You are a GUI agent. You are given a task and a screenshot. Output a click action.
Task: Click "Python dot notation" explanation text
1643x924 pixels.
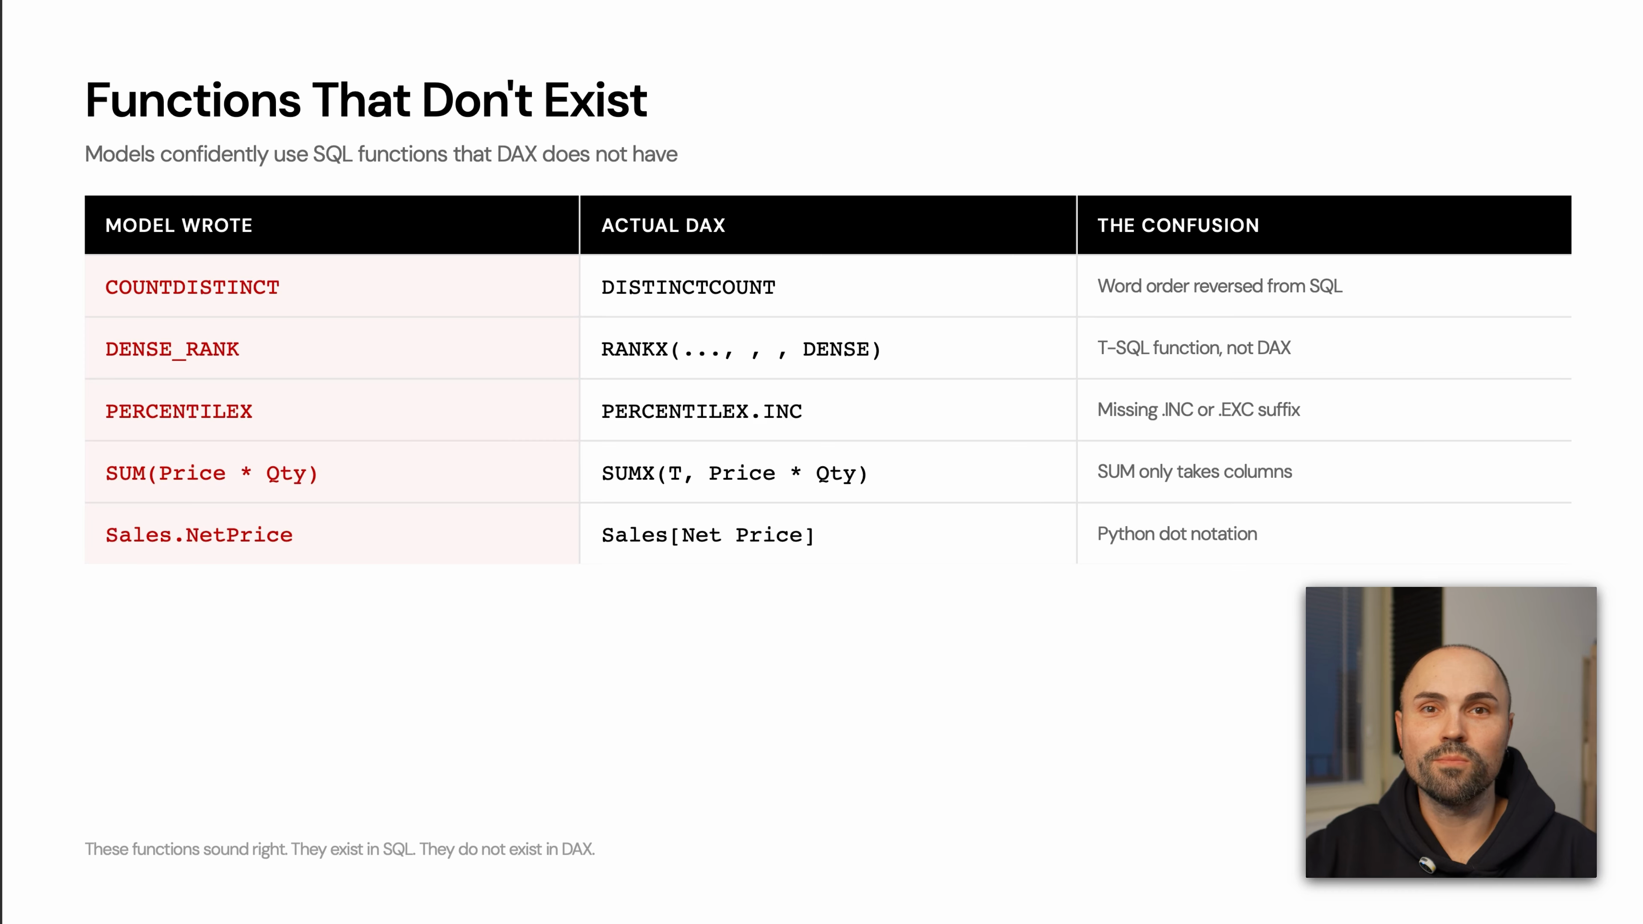[x=1177, y=534]
